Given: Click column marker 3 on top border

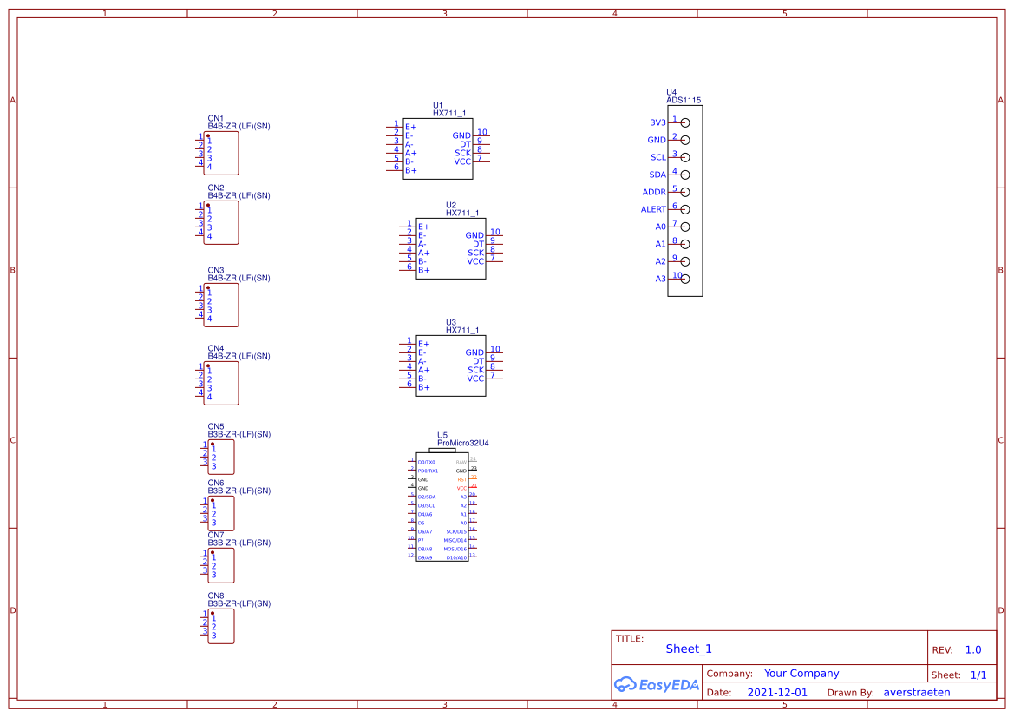Looking at the screenshot, I should (443, 13).
